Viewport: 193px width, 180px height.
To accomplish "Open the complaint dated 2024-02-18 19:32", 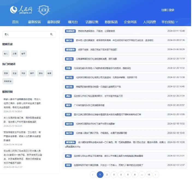I will pyautogui.click(x=125, y=124).
